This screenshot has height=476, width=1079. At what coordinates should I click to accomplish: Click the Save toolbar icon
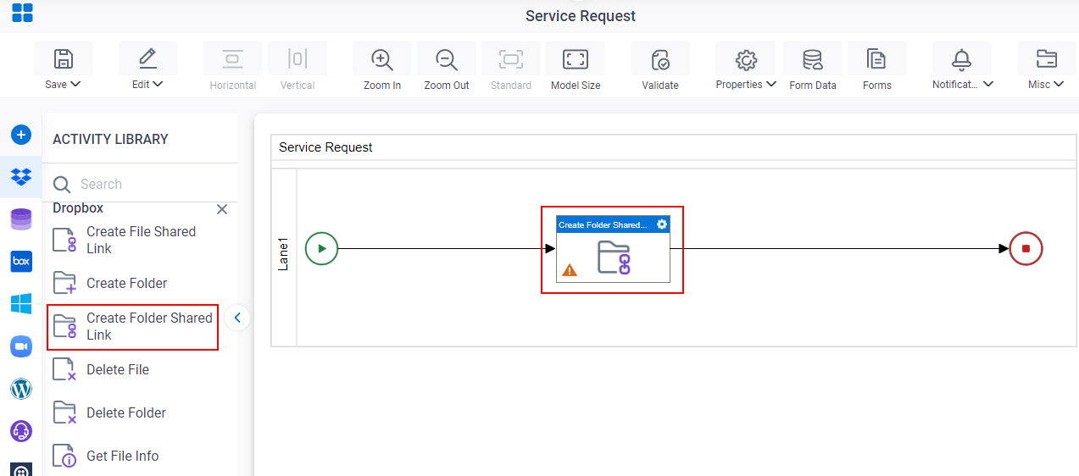click(x=63, y=59)
